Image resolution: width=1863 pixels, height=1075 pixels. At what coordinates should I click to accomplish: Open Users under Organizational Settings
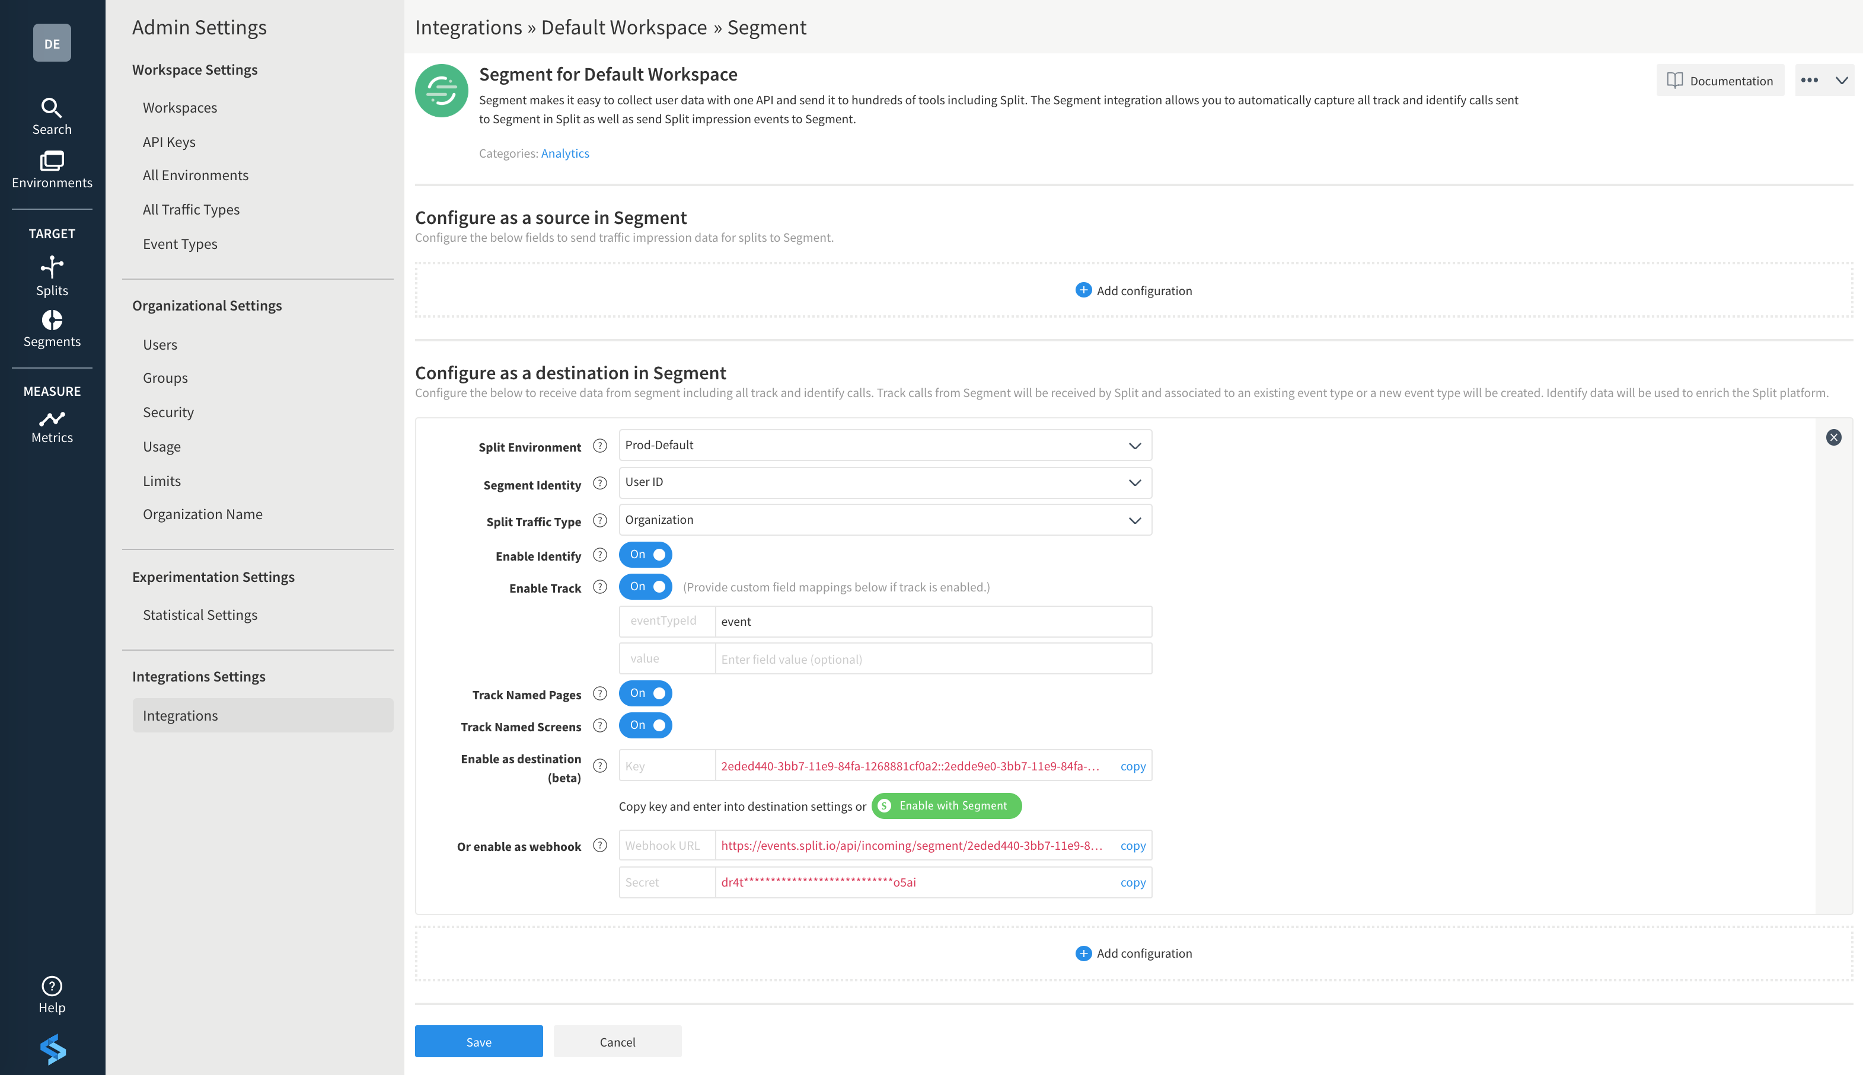[160, 345]
